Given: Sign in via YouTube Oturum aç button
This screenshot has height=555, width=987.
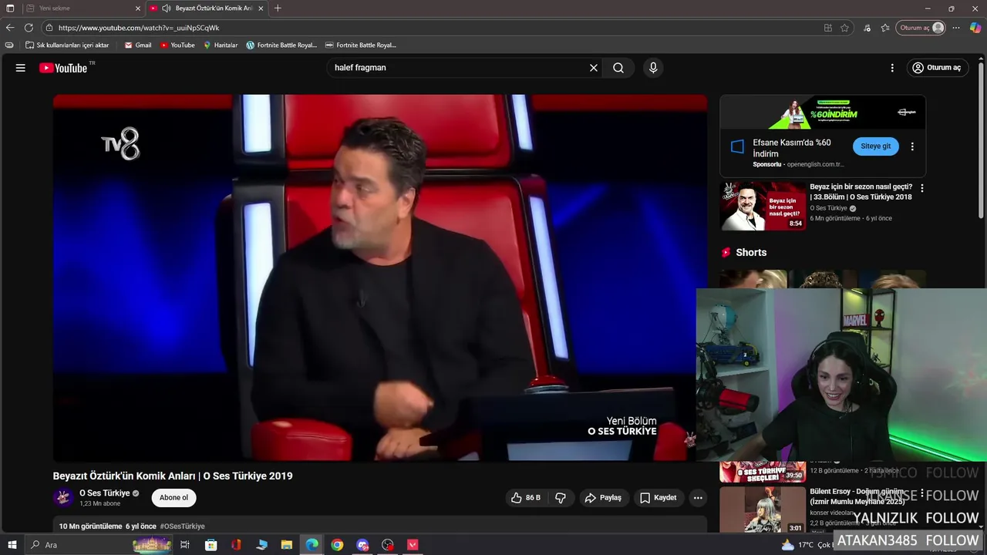Looking at the screenshot, I should [x=937, y=68].
